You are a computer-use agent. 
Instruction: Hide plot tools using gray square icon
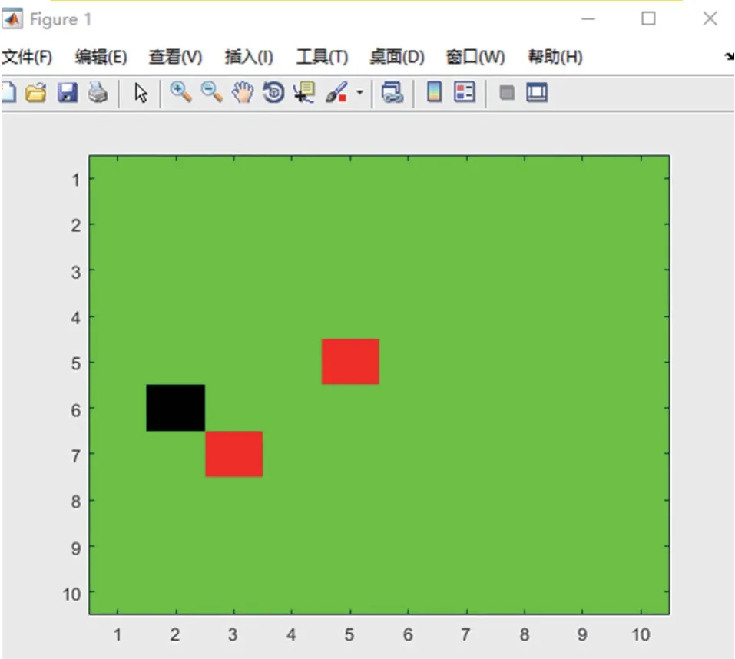[507, 92]
